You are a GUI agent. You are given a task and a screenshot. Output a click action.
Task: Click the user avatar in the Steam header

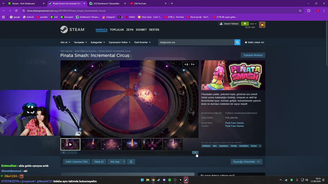click(262, 25)
